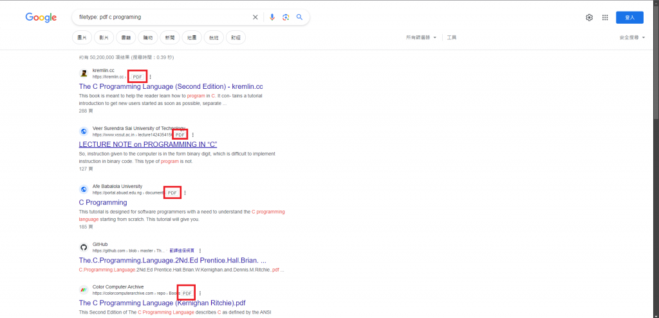Open three-dot menu for colorcomputerarchive result
The width and height of the screenshot is (659, 318).
pyautogui.click(x=200, y=293)
